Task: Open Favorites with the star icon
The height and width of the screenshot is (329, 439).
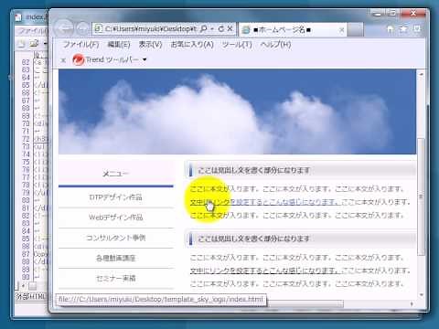Action: [403, 29]
